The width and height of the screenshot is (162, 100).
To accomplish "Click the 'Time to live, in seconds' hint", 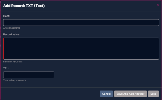I will pos(15,80).
